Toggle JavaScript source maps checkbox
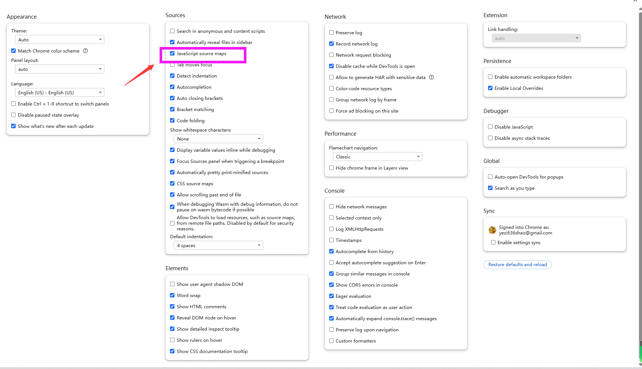 172,54
